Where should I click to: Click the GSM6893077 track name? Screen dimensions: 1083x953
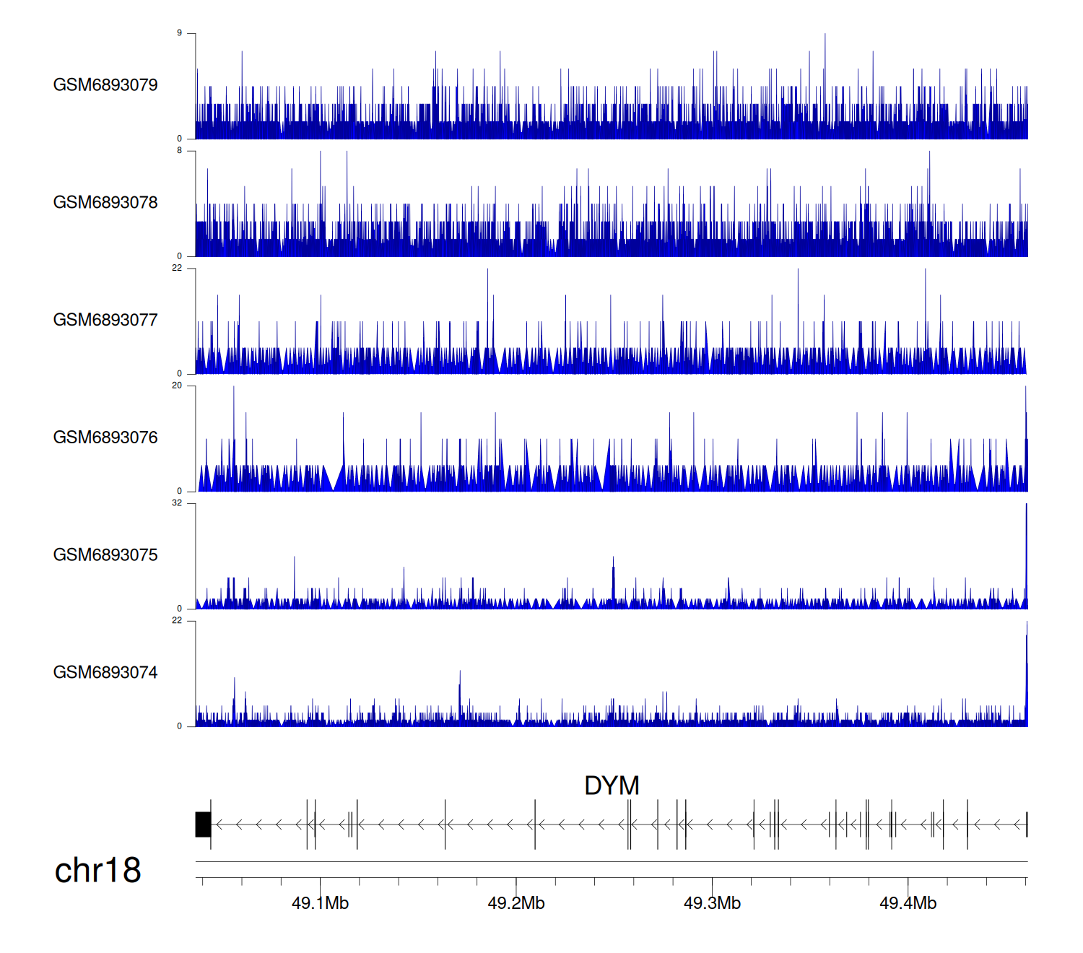(x=105, y=321)
